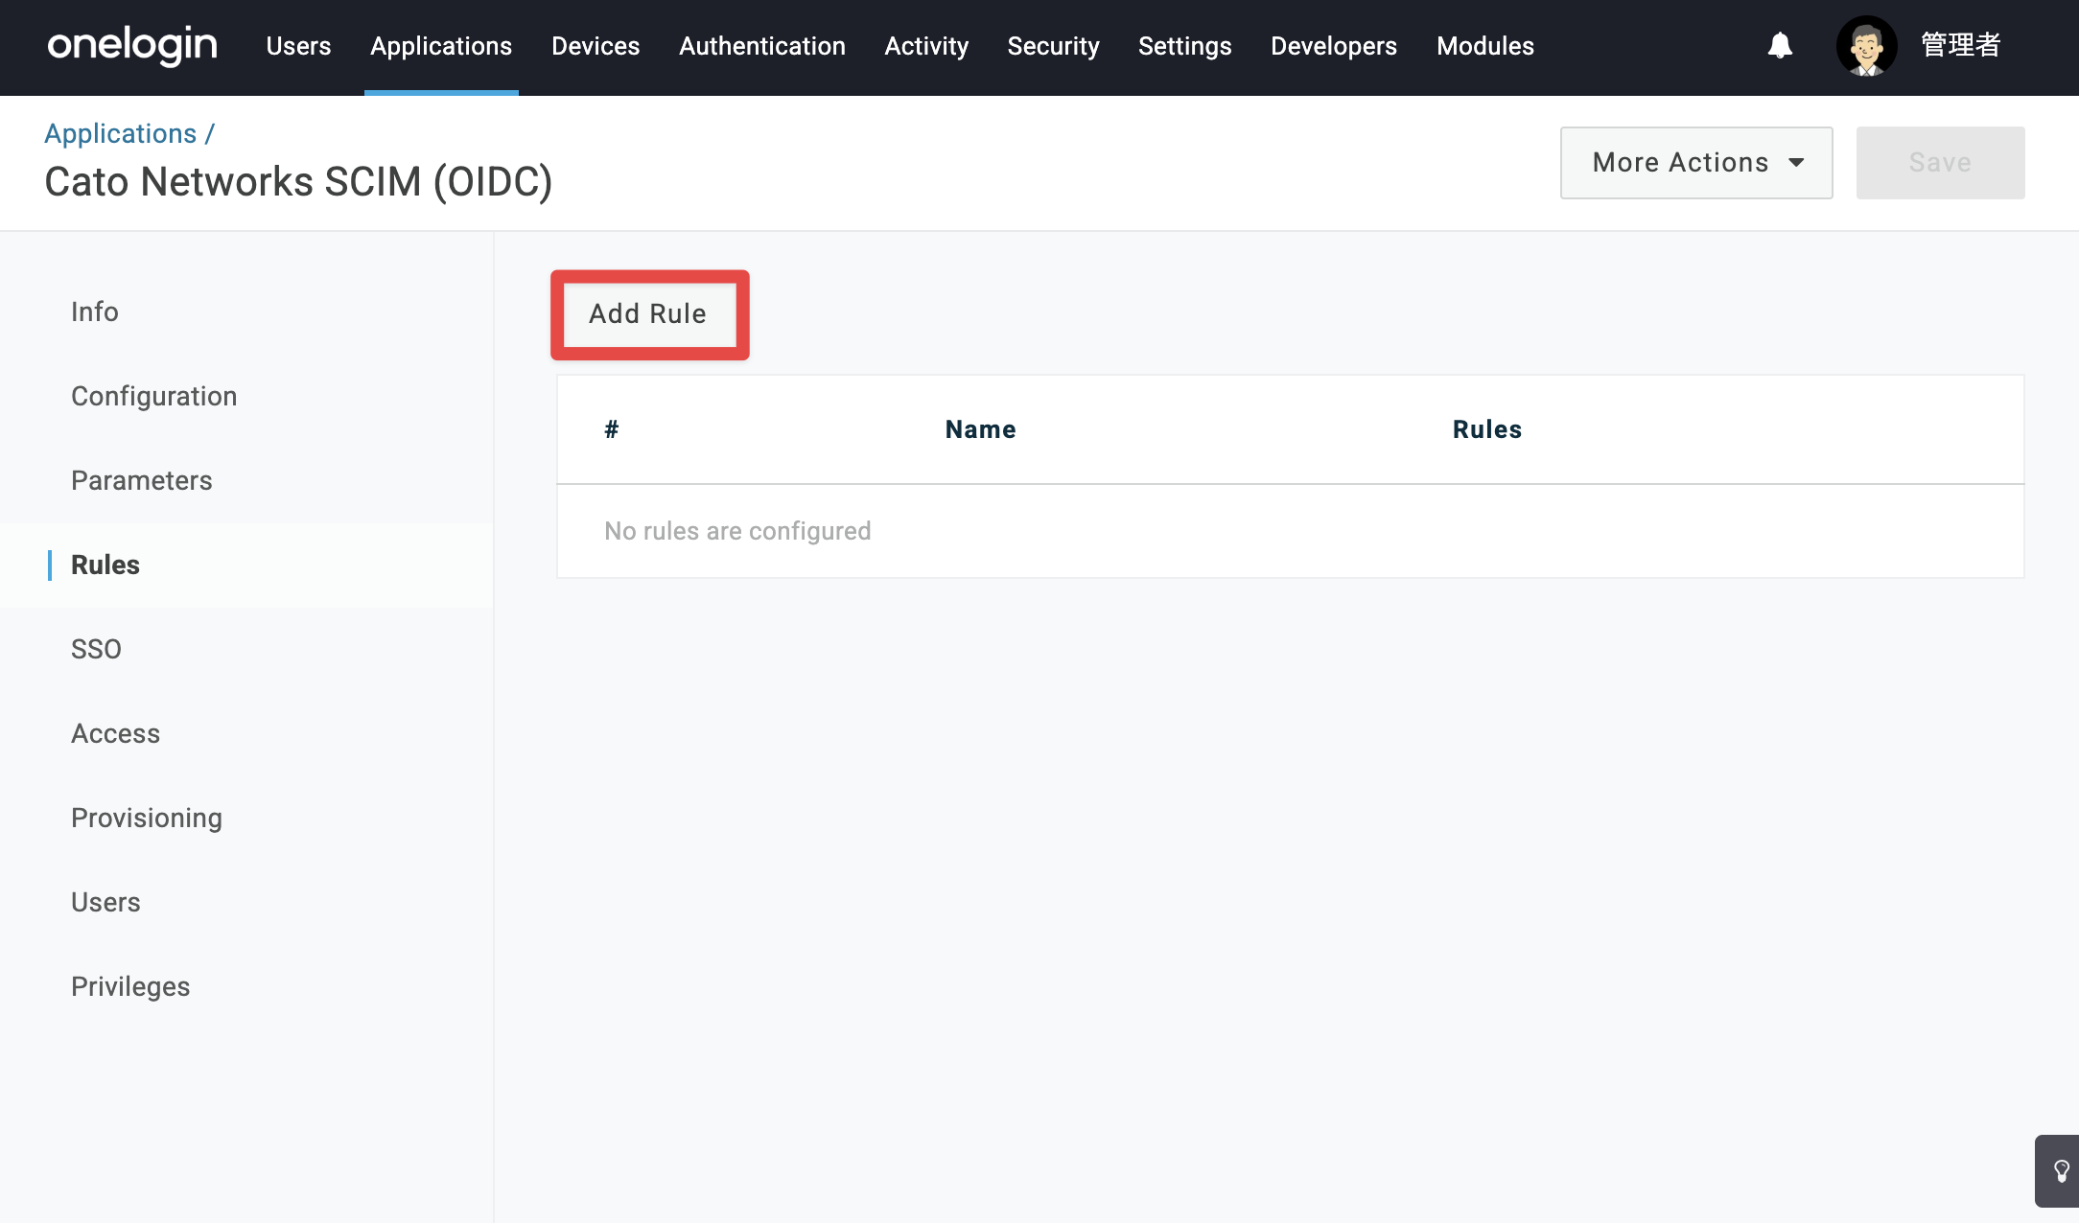Open the Provisioning sidebar tab
This screenshot has height=1223, width=2079.
point(147,819)
